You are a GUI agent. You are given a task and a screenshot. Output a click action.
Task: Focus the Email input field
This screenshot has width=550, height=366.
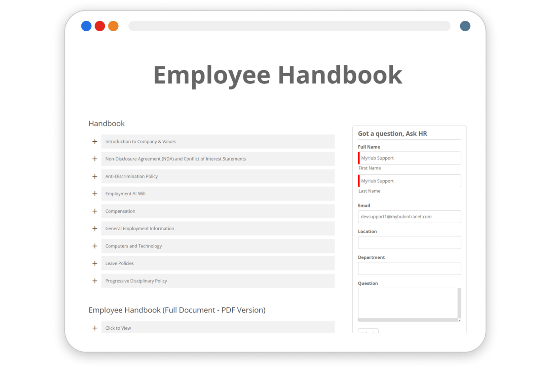tap(410, 217)
